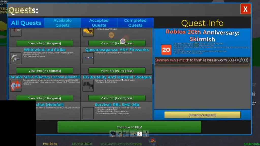The width and height of the screenshot is (260, 146).
Task: Select hotbar slot 2 weapon
Action: click(119, 134)
